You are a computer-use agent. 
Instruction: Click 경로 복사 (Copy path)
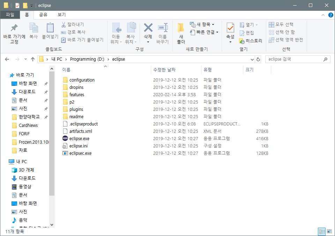point(73,32)
